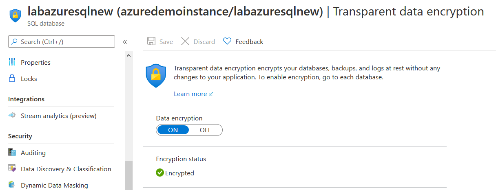
Task: Click the Stream analytics gear icon
Action: tap(12, 116)
